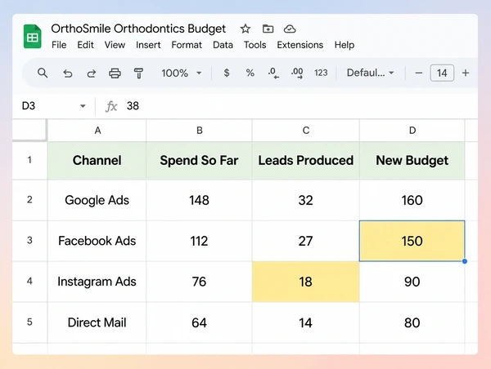Click the Print icon

click(x=115, y=73)
